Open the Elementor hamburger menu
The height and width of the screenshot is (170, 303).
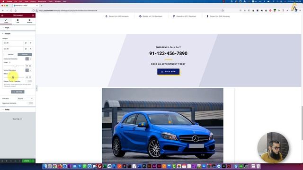click(x=2, y=16)
